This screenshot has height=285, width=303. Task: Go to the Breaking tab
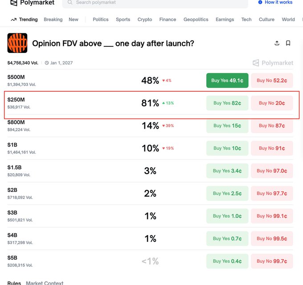tap(53, 20)
